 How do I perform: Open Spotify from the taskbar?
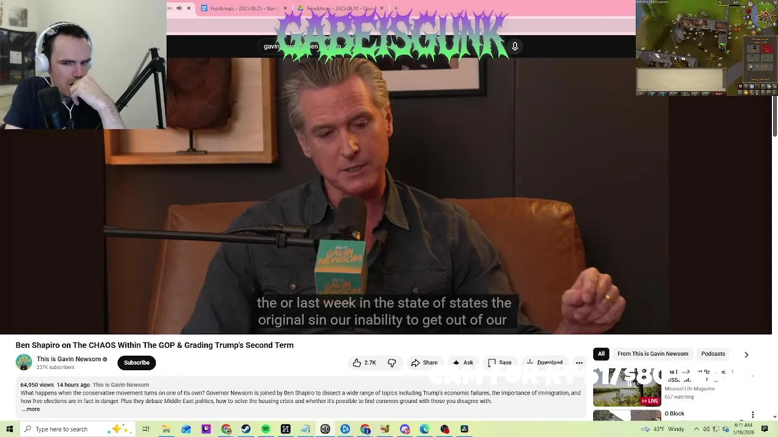(266, 429)
